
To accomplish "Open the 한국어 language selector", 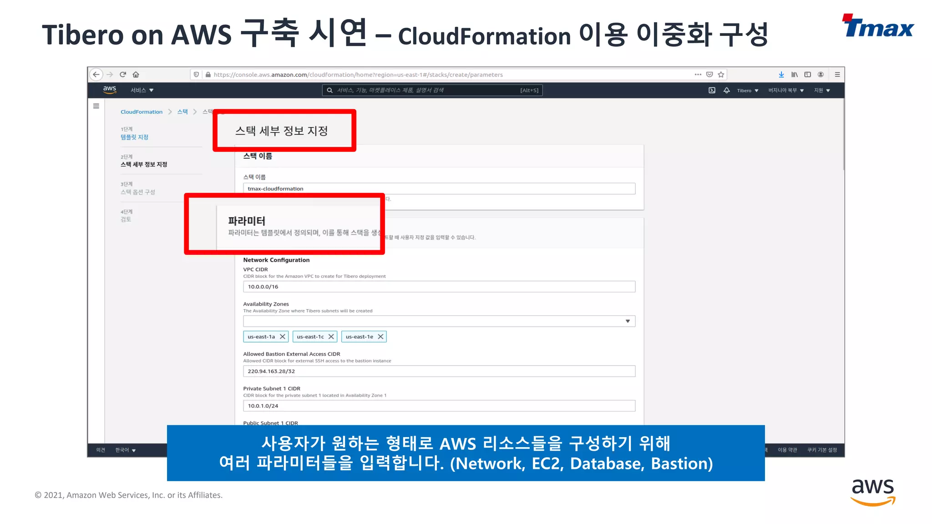I will pos(126,450).
